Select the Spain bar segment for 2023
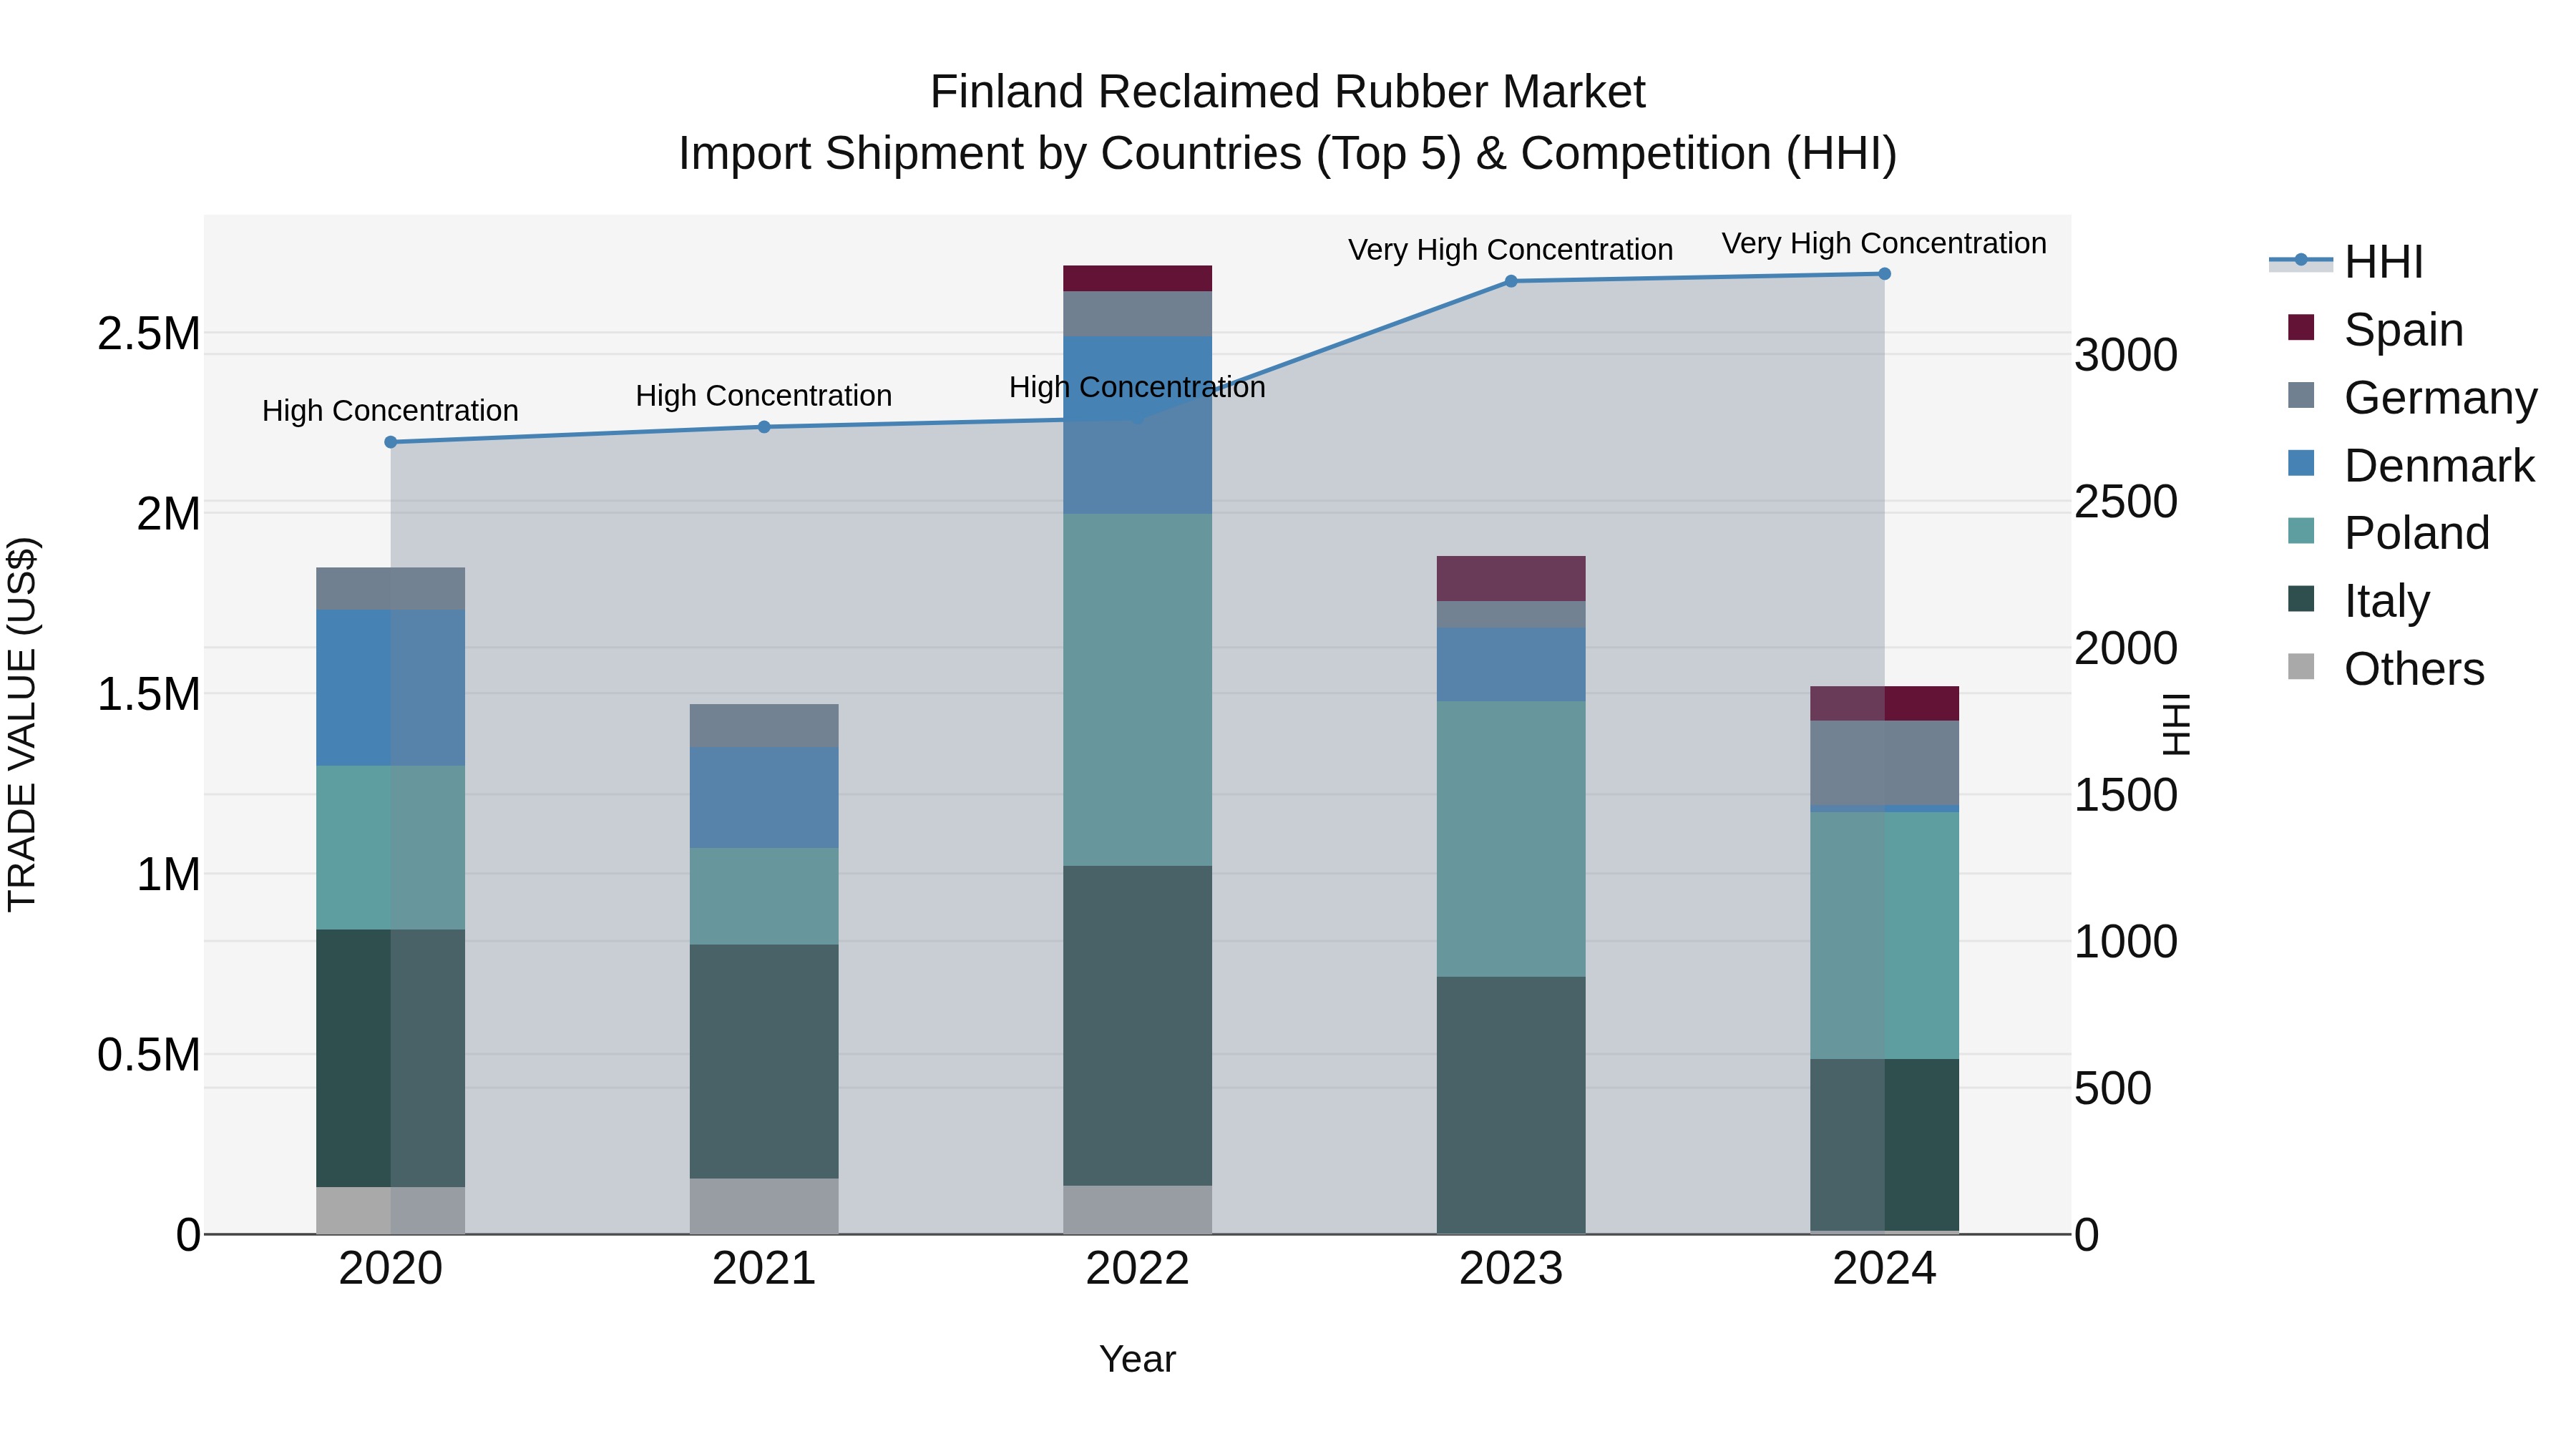Screen dimensions: 2576x1449 [x=1511, y=579]
